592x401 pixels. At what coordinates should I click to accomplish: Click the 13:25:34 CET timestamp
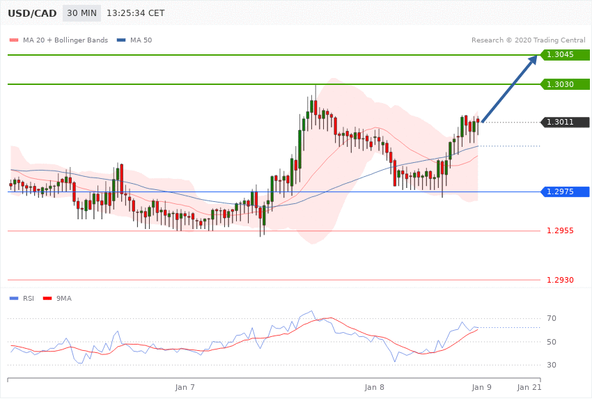[x=136, y=13]
